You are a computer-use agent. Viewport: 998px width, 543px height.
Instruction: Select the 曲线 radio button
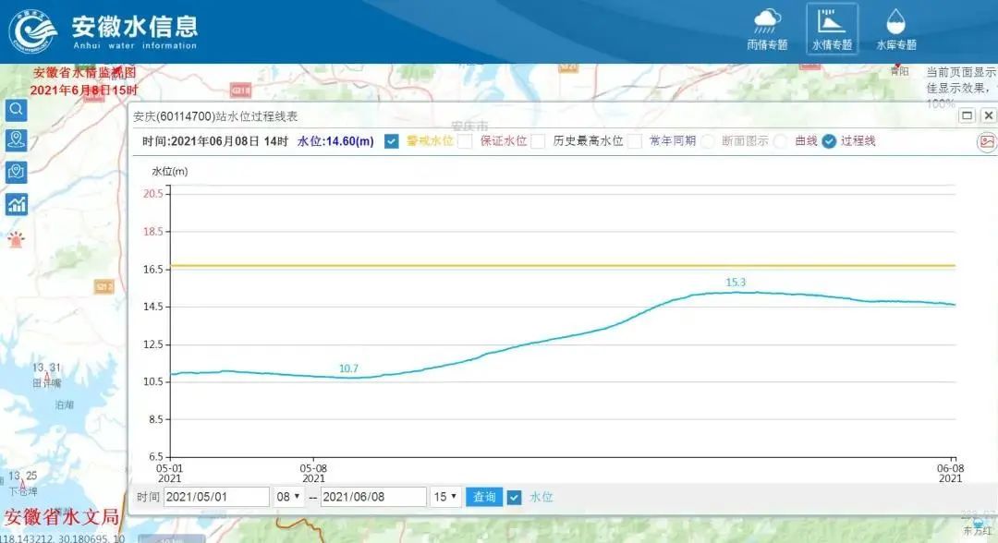(781, 141)
